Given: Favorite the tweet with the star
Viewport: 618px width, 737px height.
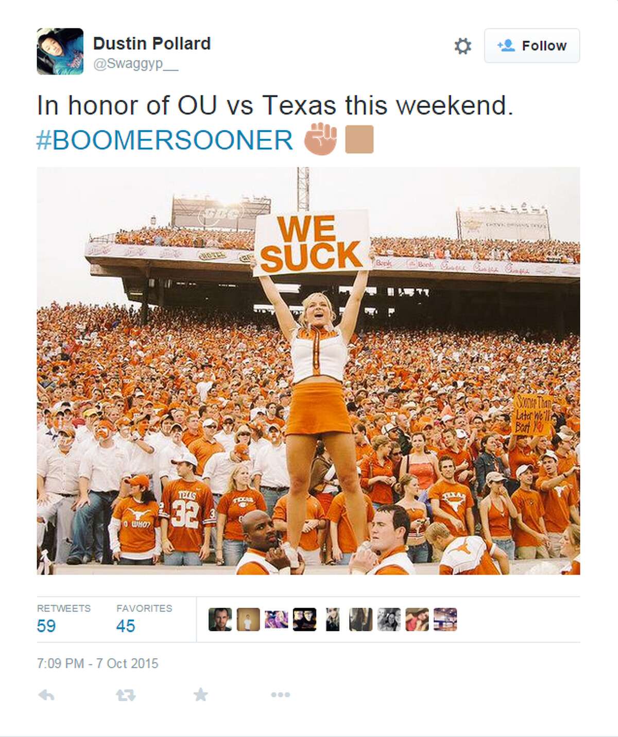Looking at the screenshot, I should click(201, 695).
